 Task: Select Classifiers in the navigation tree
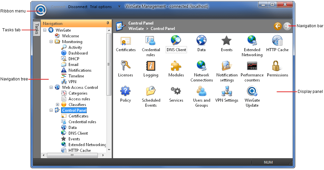(77, 104)
